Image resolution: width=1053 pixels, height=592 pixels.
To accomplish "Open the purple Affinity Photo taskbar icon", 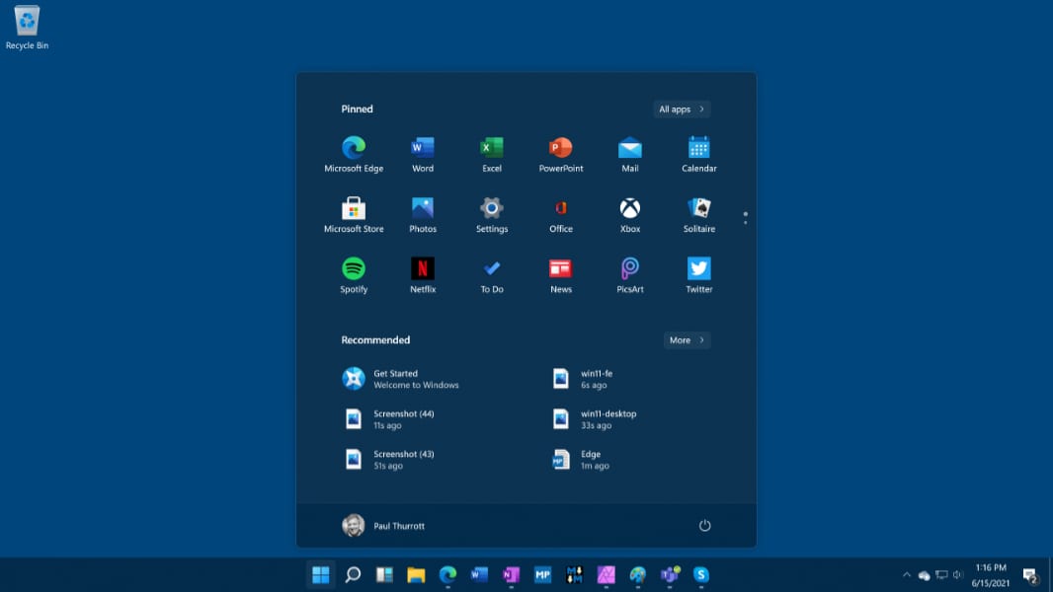I will pyautogui.click(x=606, y=574).
